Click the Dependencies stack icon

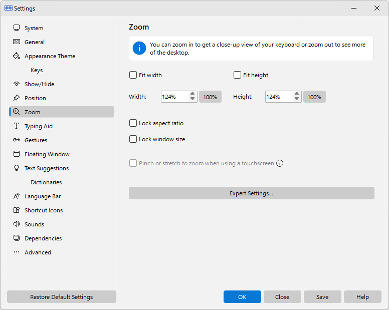tap(17, 238)
